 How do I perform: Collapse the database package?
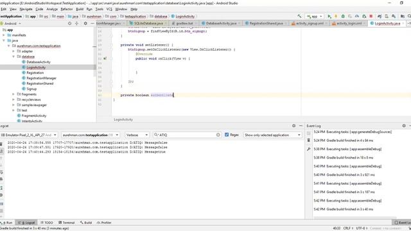(13, 56)
